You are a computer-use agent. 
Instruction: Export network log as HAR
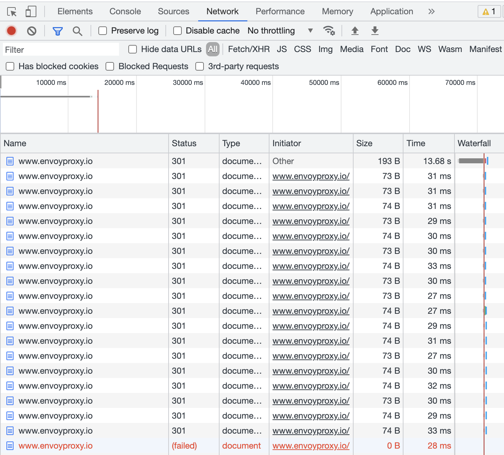(375, 31)
